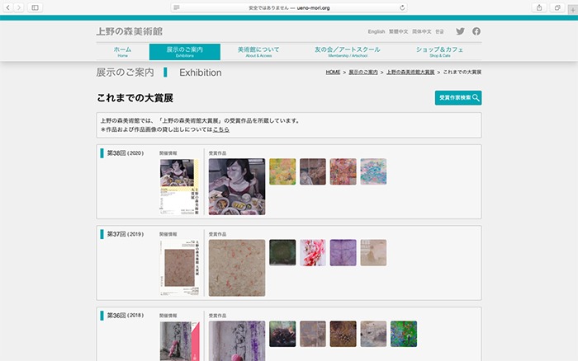The height and width of the screenshot is (361, 578).
Task: Open the 展示のご案内 Exhibitions tab
Action: click(185, 52)
